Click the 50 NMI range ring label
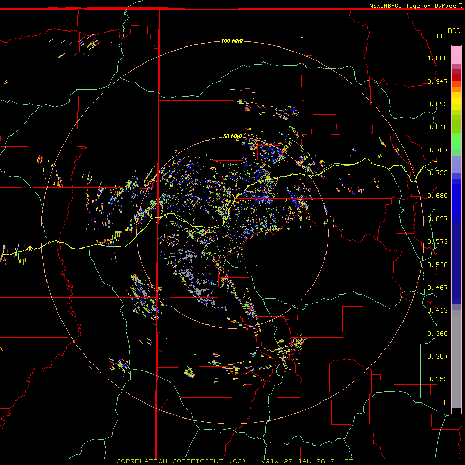The image size is (465, 465). 233,136
